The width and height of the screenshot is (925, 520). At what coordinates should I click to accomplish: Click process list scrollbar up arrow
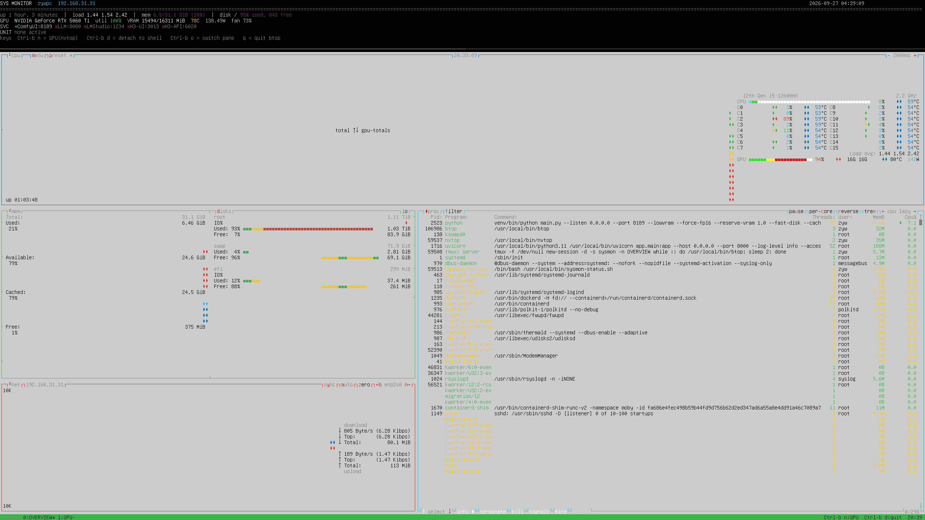point(921,217)
